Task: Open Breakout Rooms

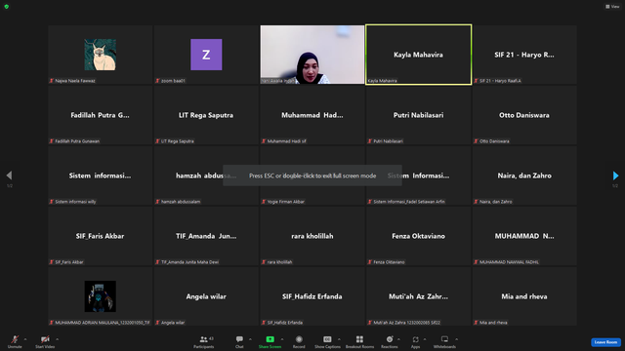Action: point(359,341)
